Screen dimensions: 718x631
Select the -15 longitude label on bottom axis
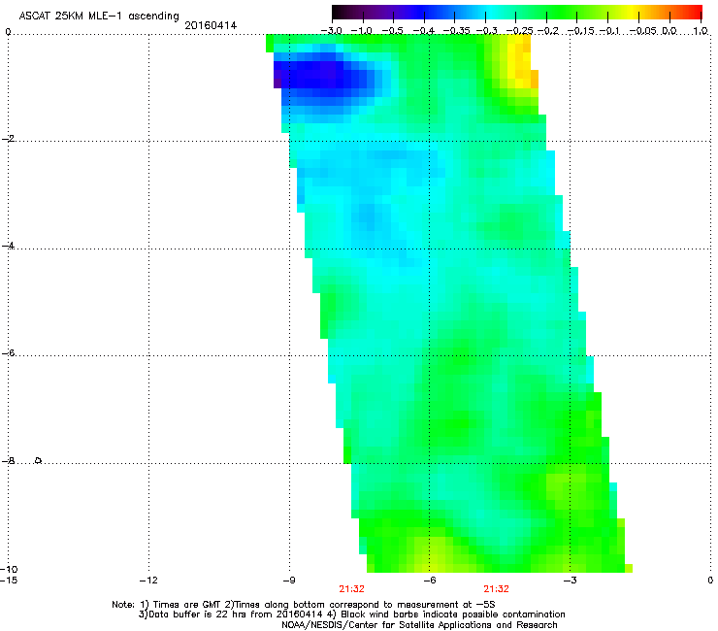(x=9, y=581)
